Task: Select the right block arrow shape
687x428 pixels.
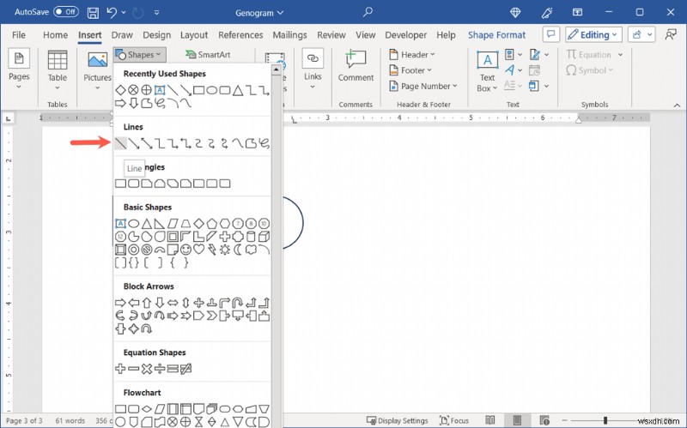Action: pyautogui.click(x=120, y=303)
